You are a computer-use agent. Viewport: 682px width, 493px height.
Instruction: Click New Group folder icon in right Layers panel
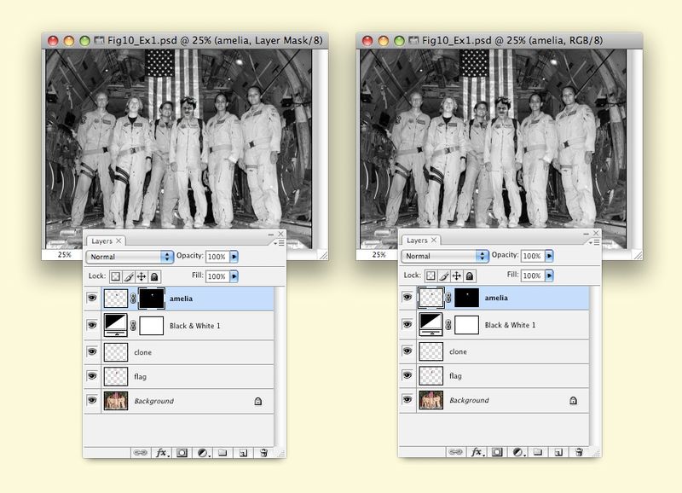tap(537, 452)
